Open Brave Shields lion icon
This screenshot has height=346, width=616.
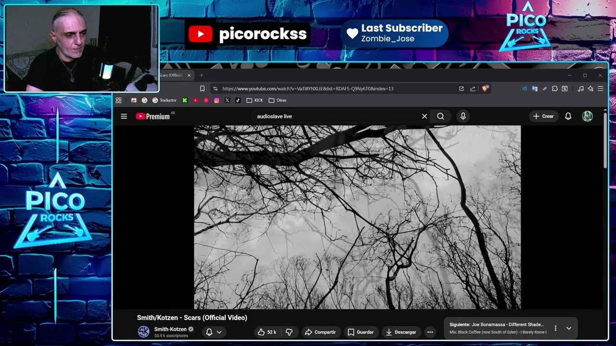[x=485, y=88]
